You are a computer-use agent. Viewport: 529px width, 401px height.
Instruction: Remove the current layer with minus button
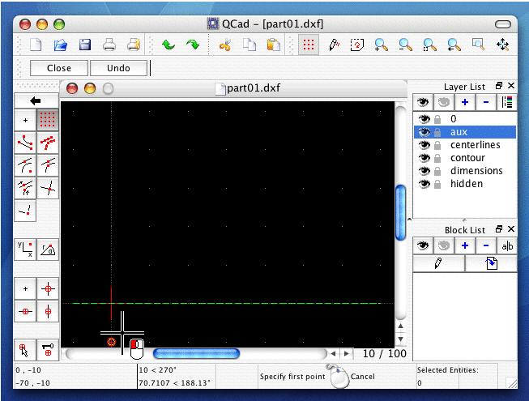pos(486,102)
